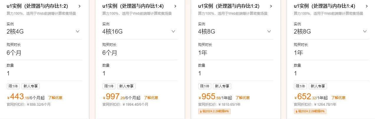This screenshot has height=119, width=375.
Task: Click the title arrow on the 4核16G card
Action: 175,6
